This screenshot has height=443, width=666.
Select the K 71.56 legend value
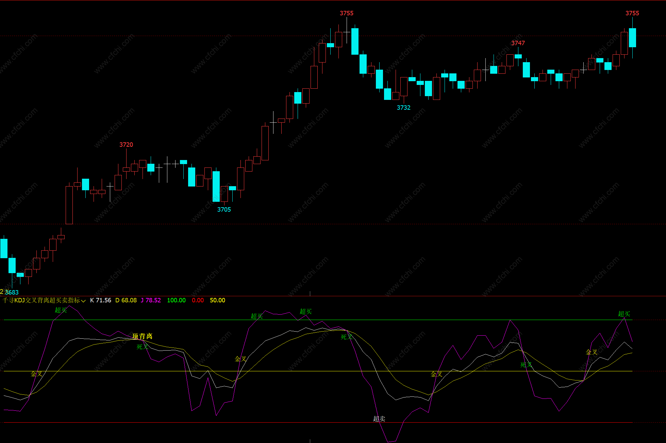[101, 300]
